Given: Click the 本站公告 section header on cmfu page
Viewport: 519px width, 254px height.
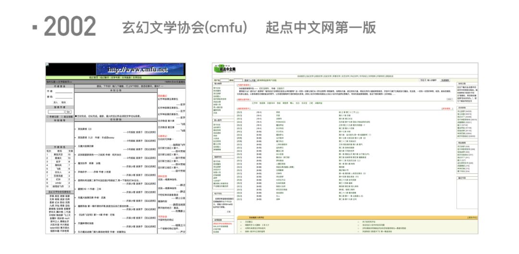Looking at the screenshot, I should (115, 90).
